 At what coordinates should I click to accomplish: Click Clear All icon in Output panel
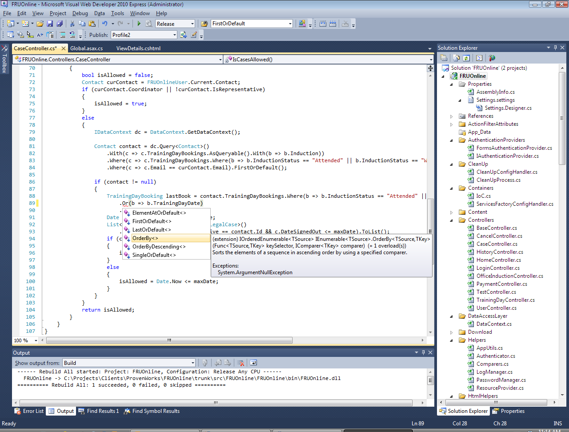point(240,363)
